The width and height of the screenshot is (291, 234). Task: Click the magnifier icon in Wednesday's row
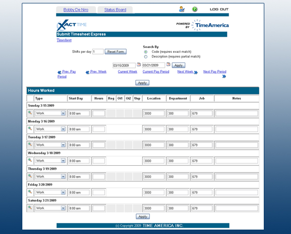30,160
